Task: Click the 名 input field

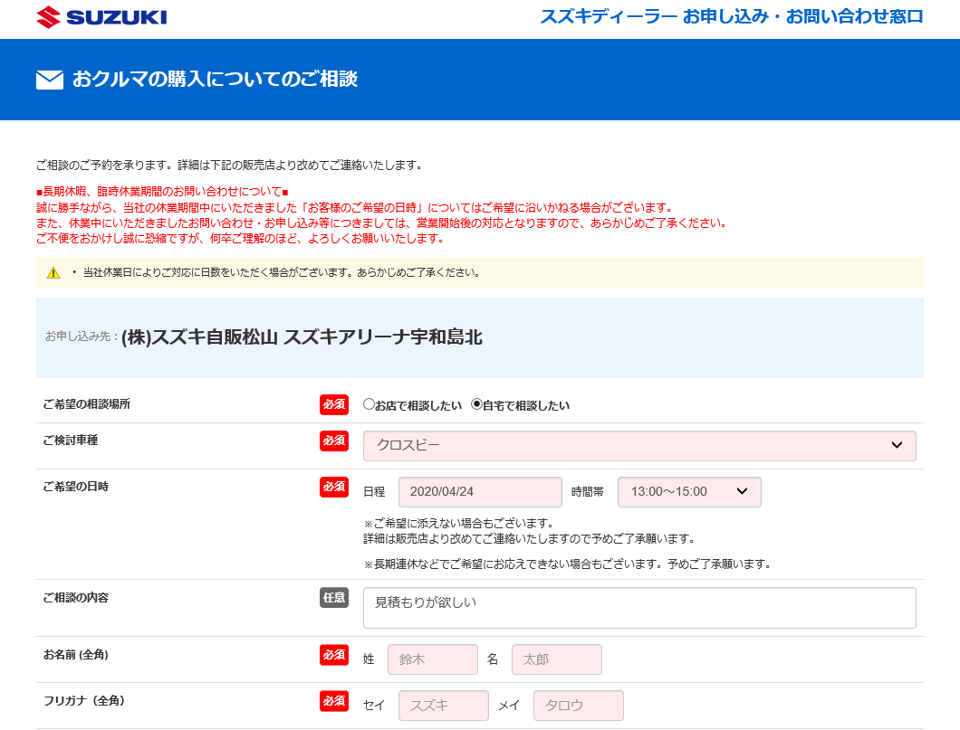Action: pos(557,659)
